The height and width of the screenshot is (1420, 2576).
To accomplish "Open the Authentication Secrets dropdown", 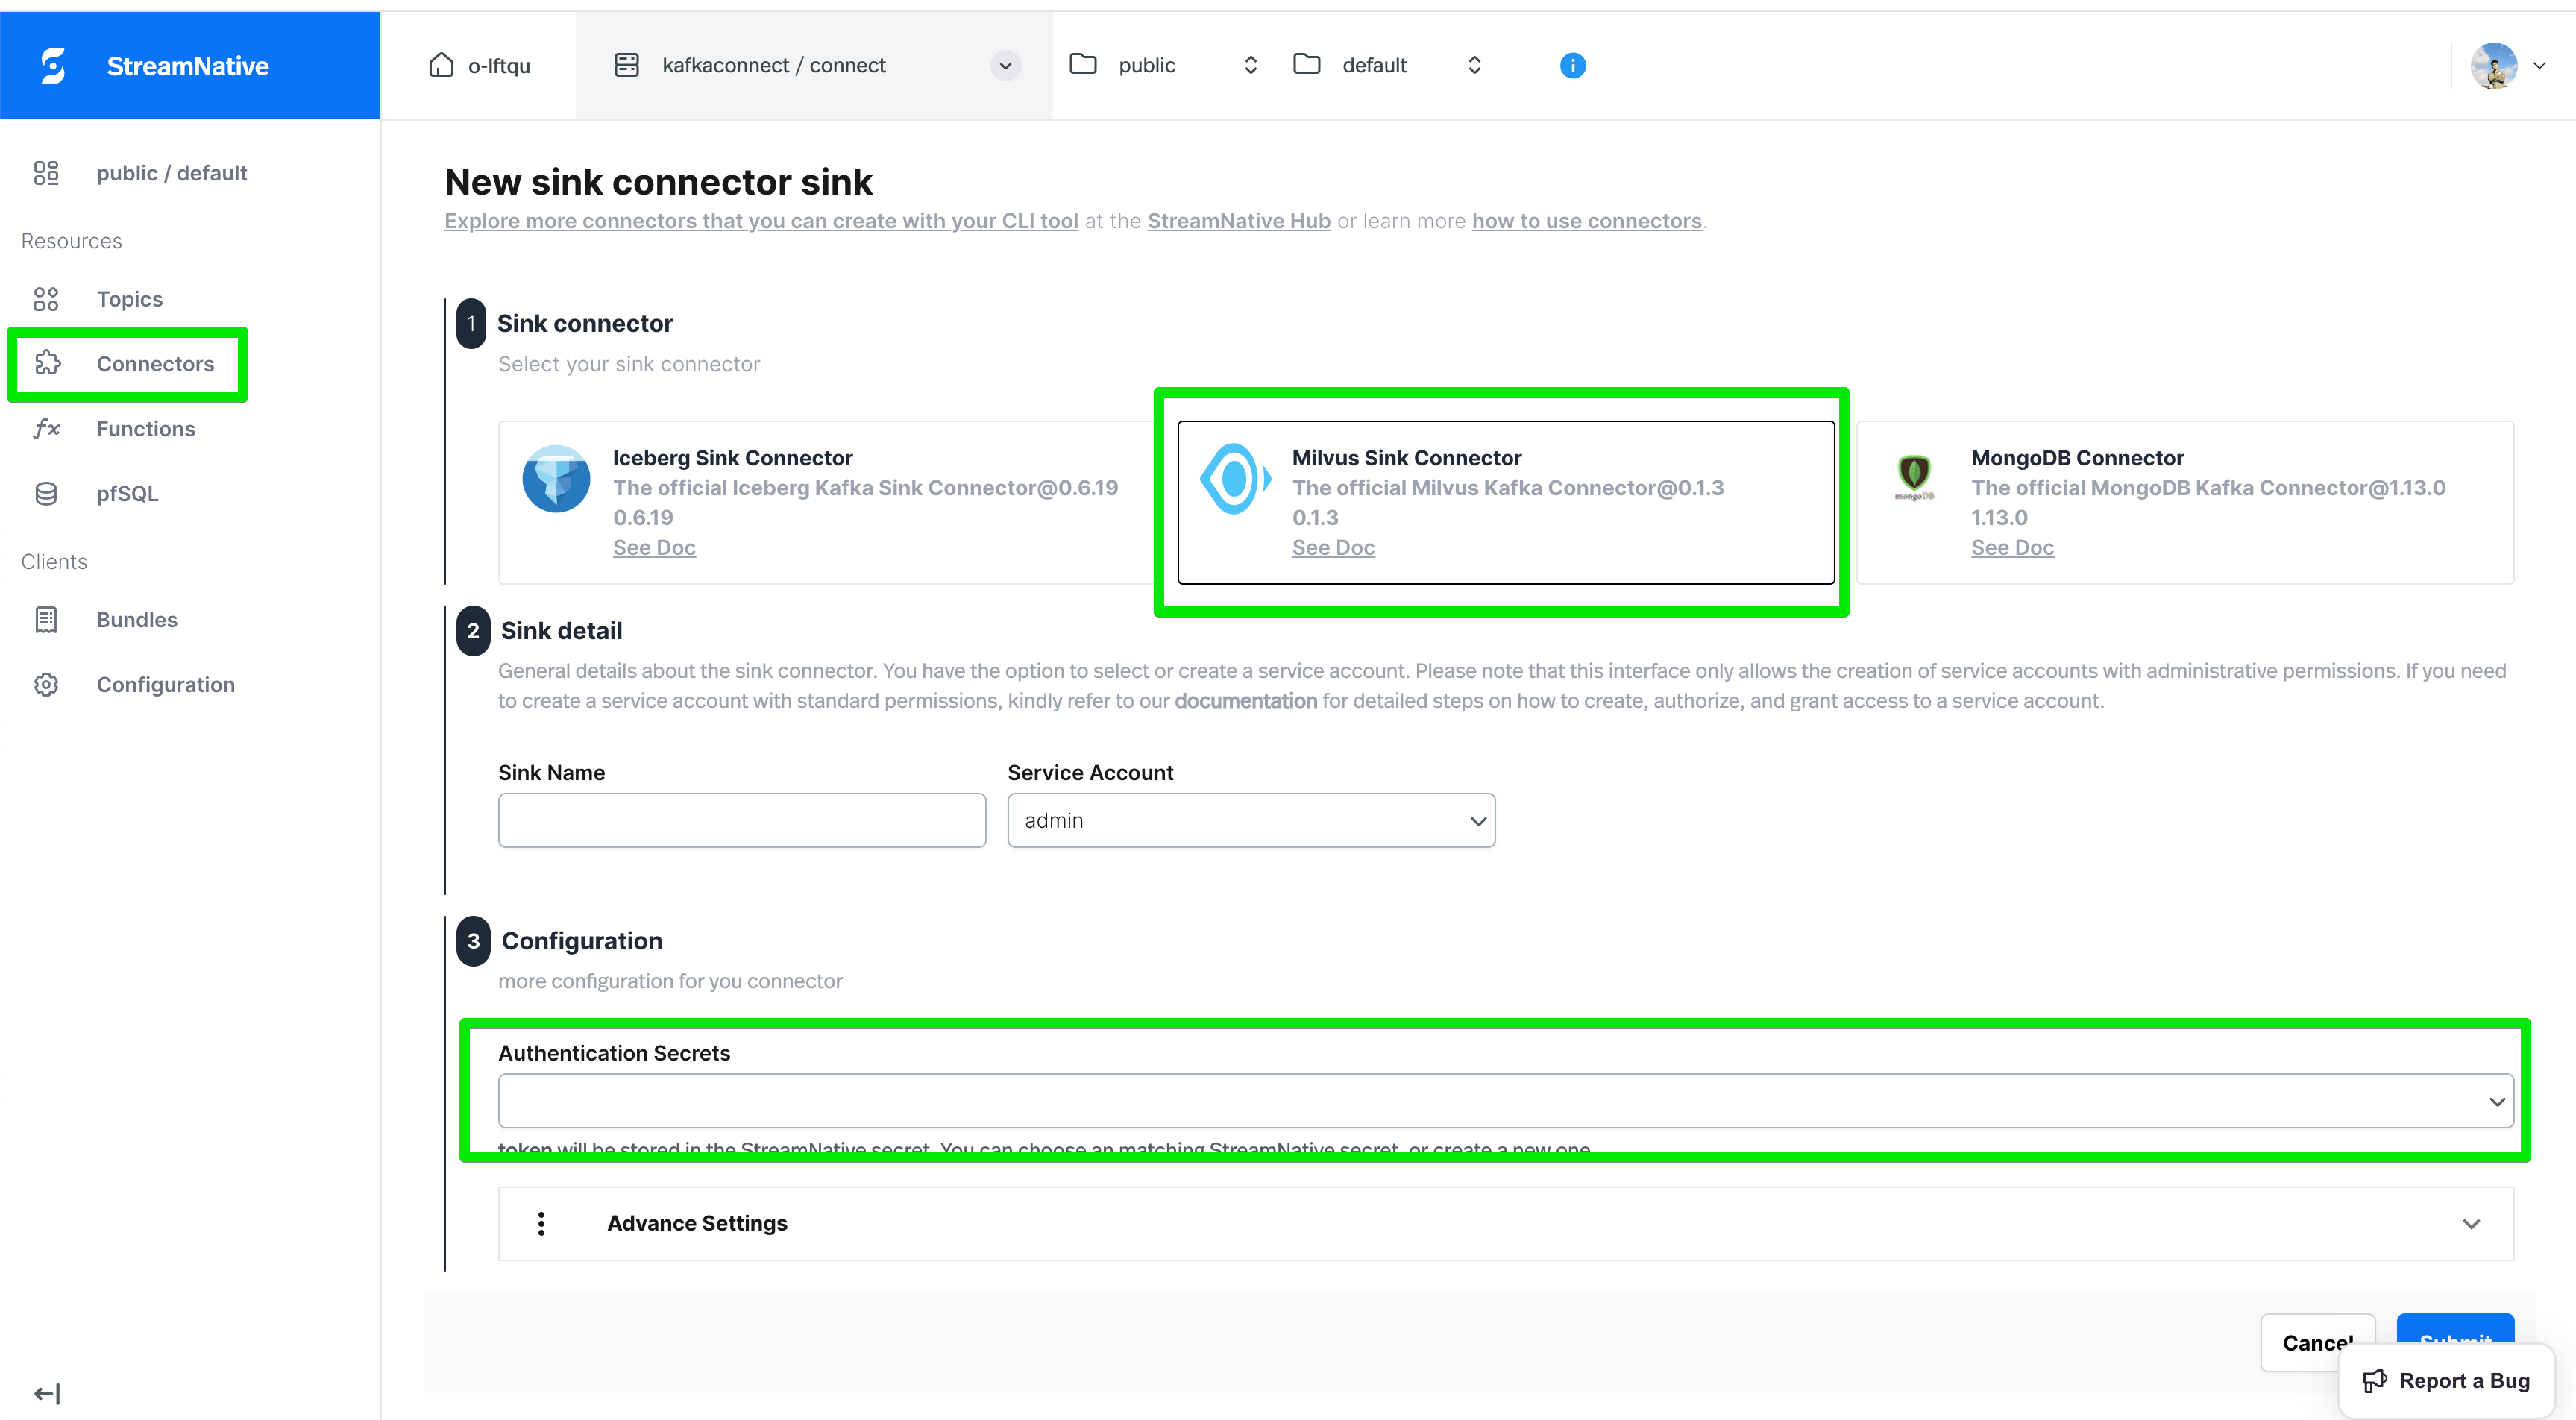I will pyautogui.click(x=1505, y=1101).
